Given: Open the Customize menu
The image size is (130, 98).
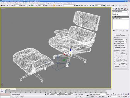Looking at the screenshot, I should click(63, 3).
